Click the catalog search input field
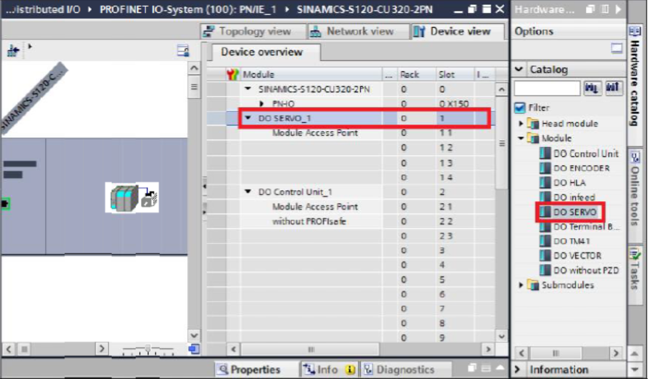This screenshot has height=379, width=648. pos(548,88)
